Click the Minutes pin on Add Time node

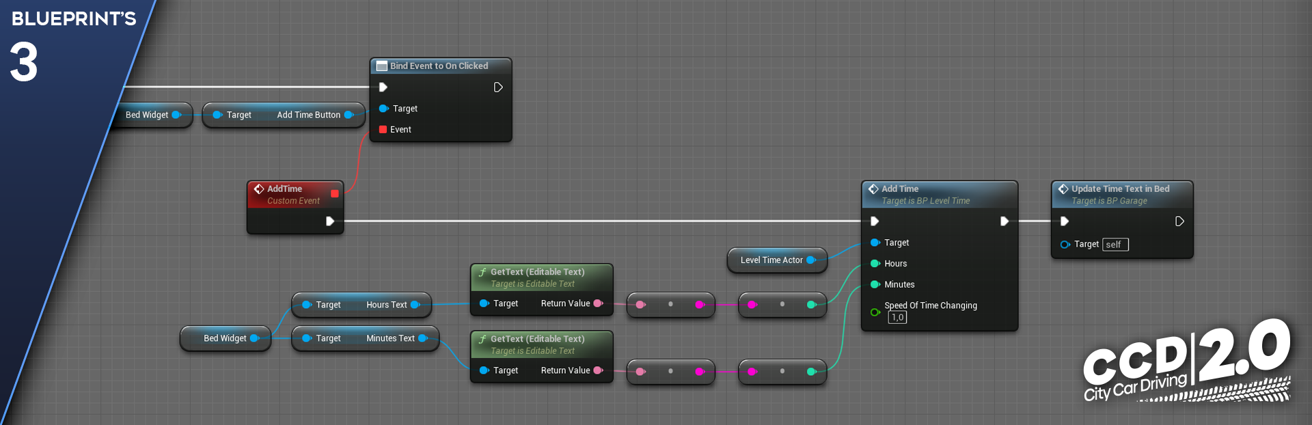coord(875,285)
